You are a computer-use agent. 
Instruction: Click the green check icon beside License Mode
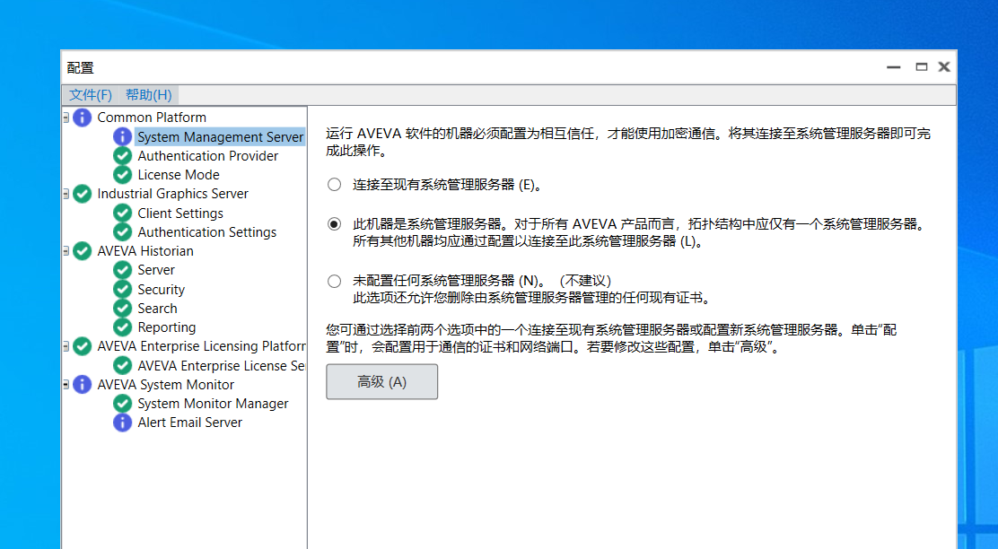pyautogui.click(x=123, y=175)
